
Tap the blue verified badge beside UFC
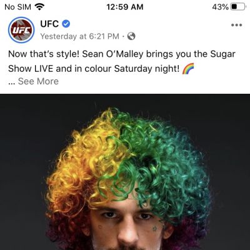[x=66, y=24]
